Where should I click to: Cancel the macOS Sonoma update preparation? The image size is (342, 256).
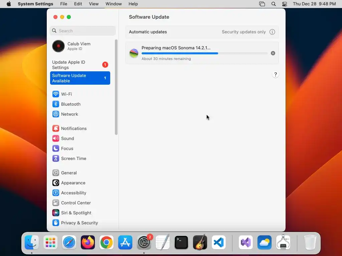click(273, 53)
